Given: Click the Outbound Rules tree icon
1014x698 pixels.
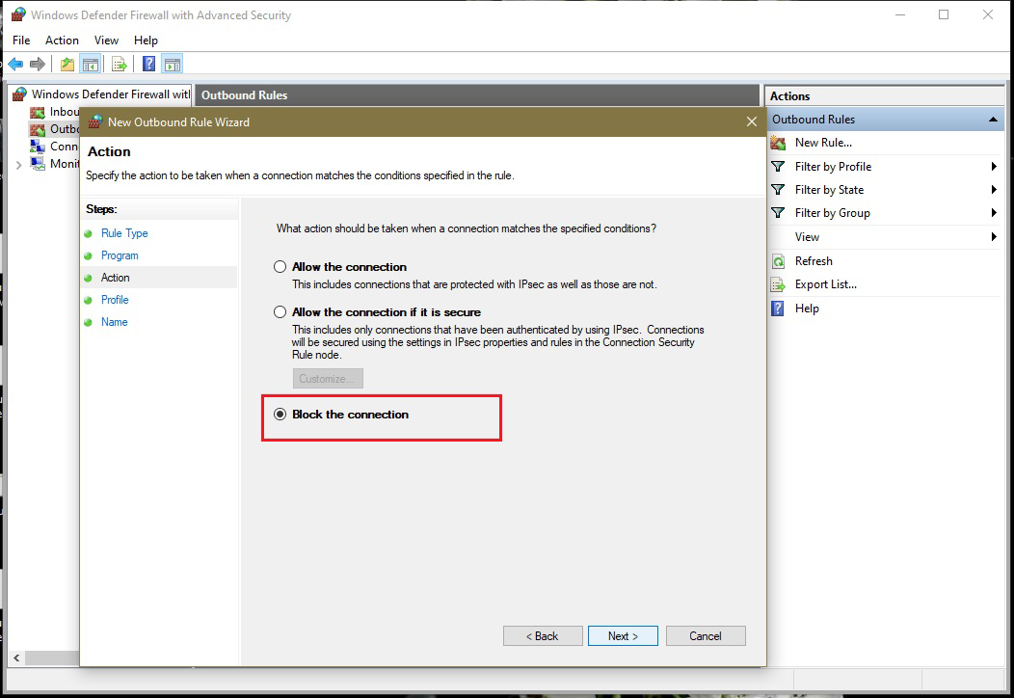Looking at the screenshot, I should coord(38,129).
